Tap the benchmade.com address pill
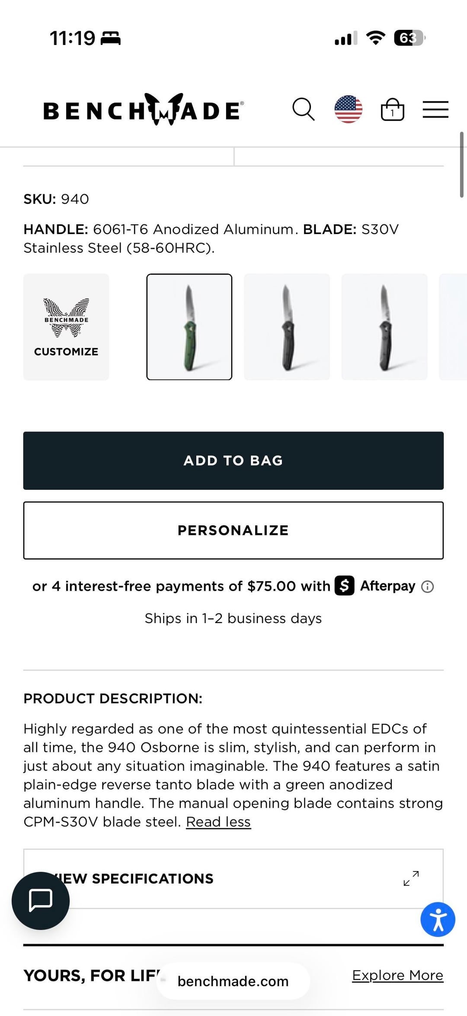The image size is (467, 1016). click(233, 981)
